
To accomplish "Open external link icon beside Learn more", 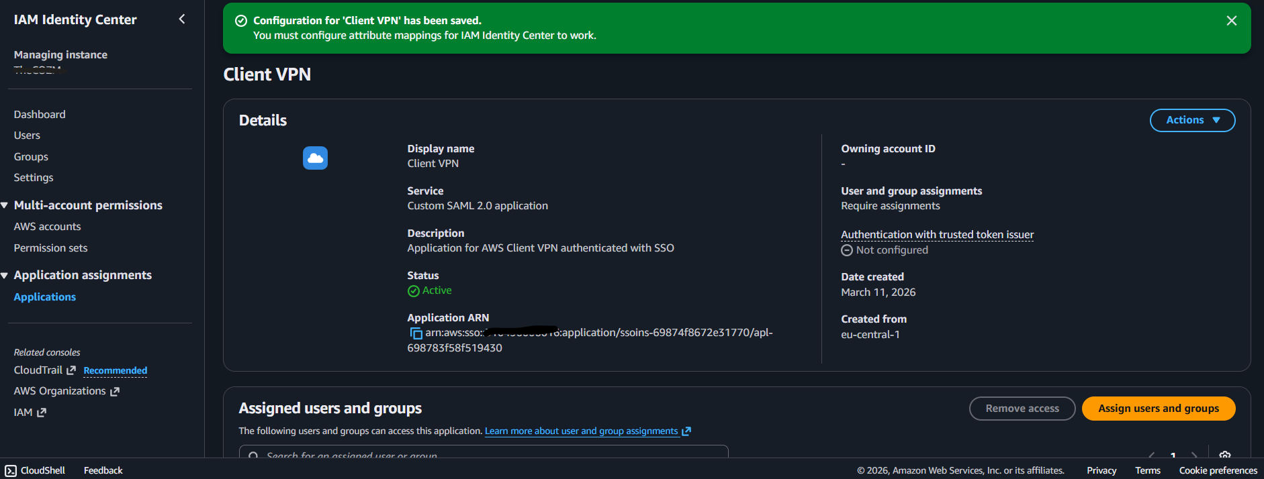I will [x=686, y=431].
